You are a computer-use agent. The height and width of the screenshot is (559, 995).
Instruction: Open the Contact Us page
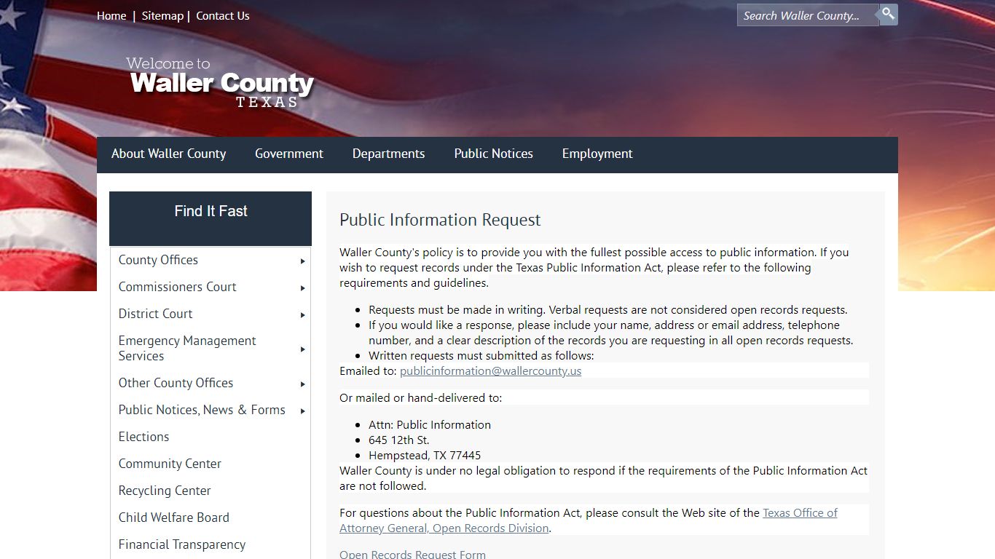(x=223, y=15)
